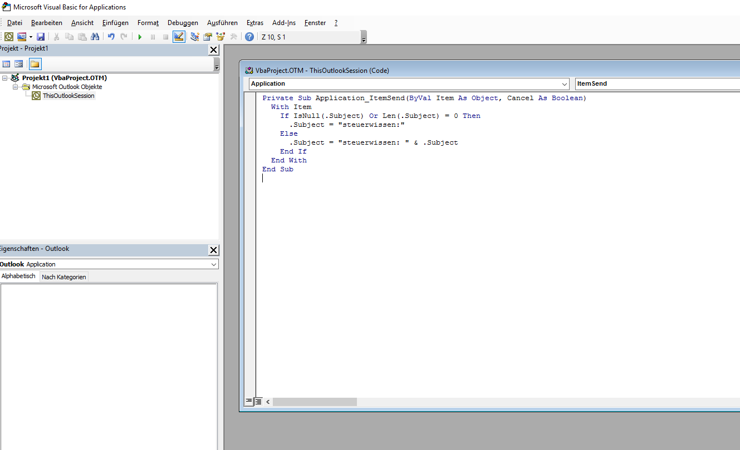The image size is (740, 450).
Task: Open the Debuggen menu
Action: tap(183, 23)
